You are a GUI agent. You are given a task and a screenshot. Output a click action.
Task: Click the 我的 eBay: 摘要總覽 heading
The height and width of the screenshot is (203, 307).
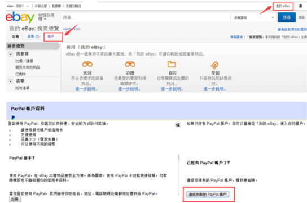pyautogui.click(x=34, y=29)
